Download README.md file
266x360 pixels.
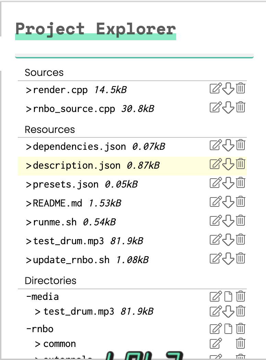tap(228, 202)
